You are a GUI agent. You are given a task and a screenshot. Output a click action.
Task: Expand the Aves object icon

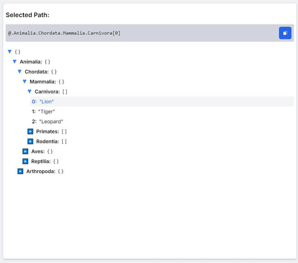(x=25, y=151)
